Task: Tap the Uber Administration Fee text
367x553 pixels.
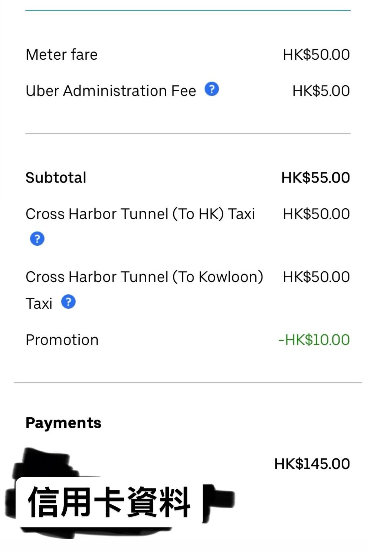Action: [x=111, y=91]
